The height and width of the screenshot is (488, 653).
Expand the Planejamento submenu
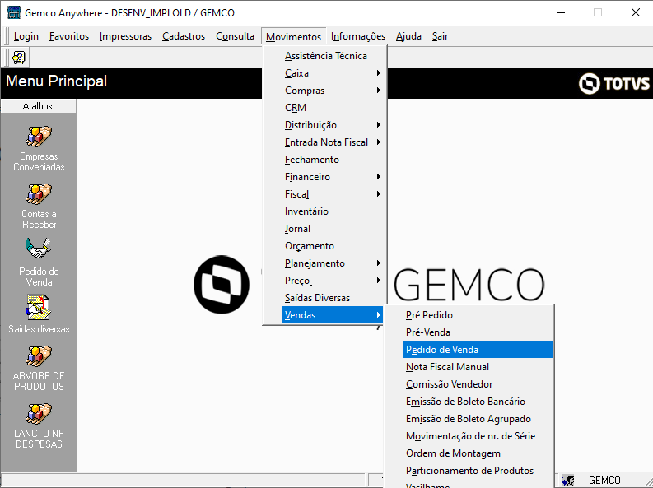point(325,263)
